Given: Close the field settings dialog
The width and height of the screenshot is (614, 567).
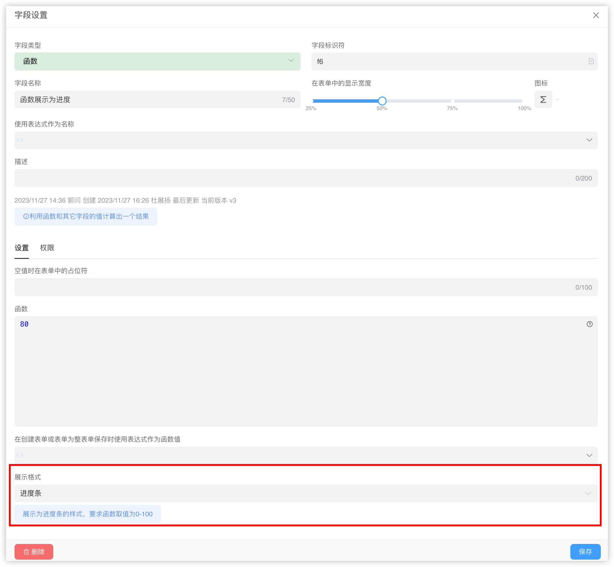Looking at the screenshot, I should click(596, 15).
